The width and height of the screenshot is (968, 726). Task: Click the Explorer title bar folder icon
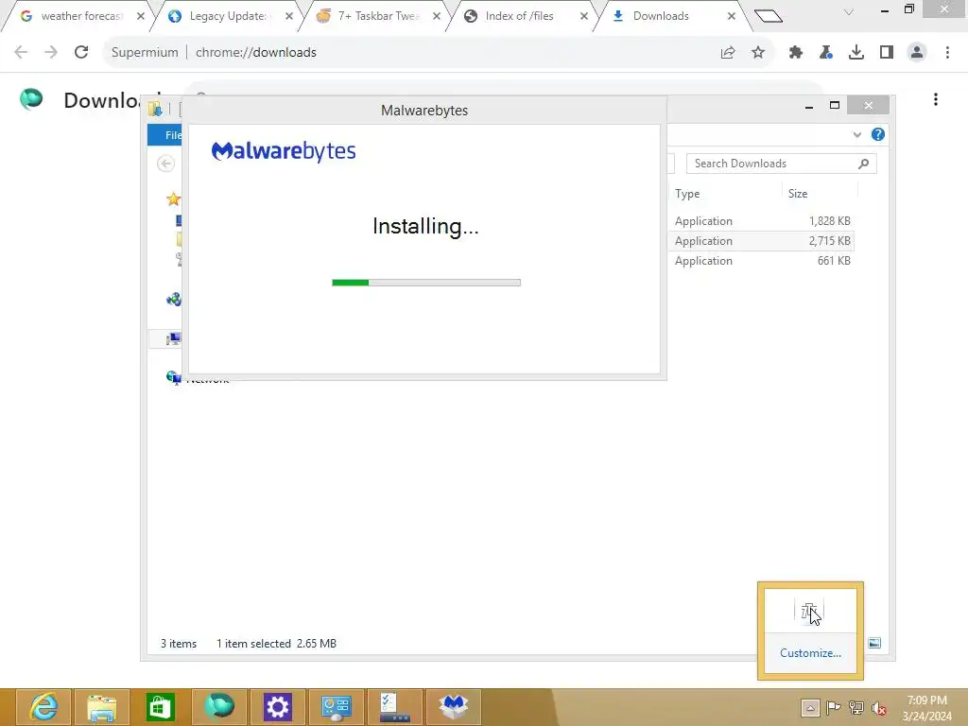tap(155, 110)
